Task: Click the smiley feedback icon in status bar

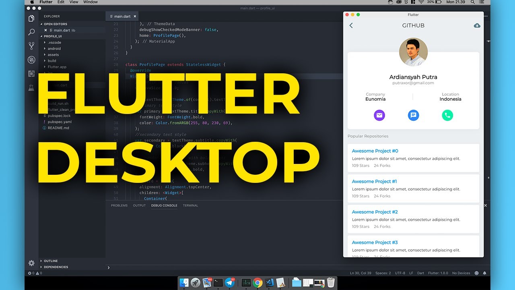Action: (x=477, y=273)
